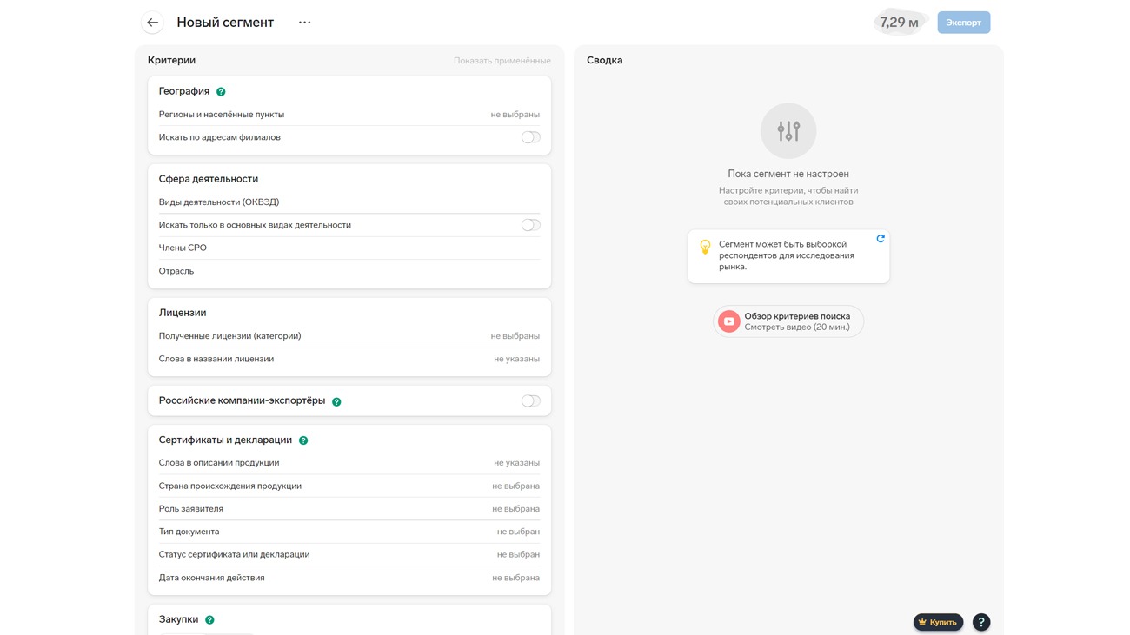Screen dimensions: 1130x635
Task: Click the help icon next to География
Action: (221, 92)
